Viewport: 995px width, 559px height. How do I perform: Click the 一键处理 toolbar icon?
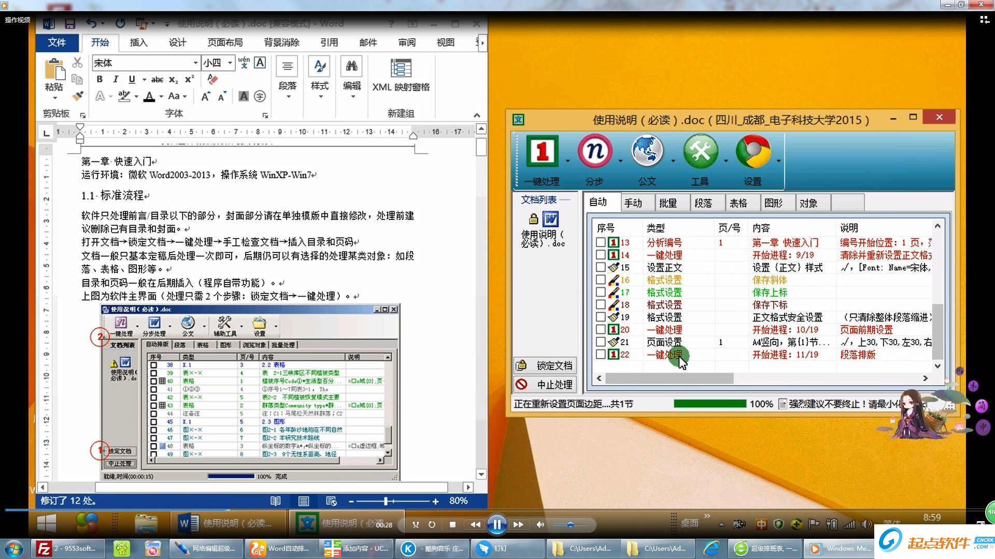point(542,151)
